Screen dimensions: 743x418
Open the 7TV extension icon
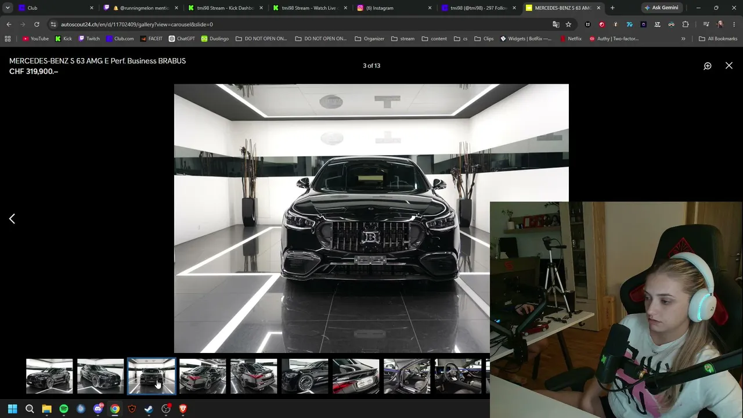tap(629, 24)
